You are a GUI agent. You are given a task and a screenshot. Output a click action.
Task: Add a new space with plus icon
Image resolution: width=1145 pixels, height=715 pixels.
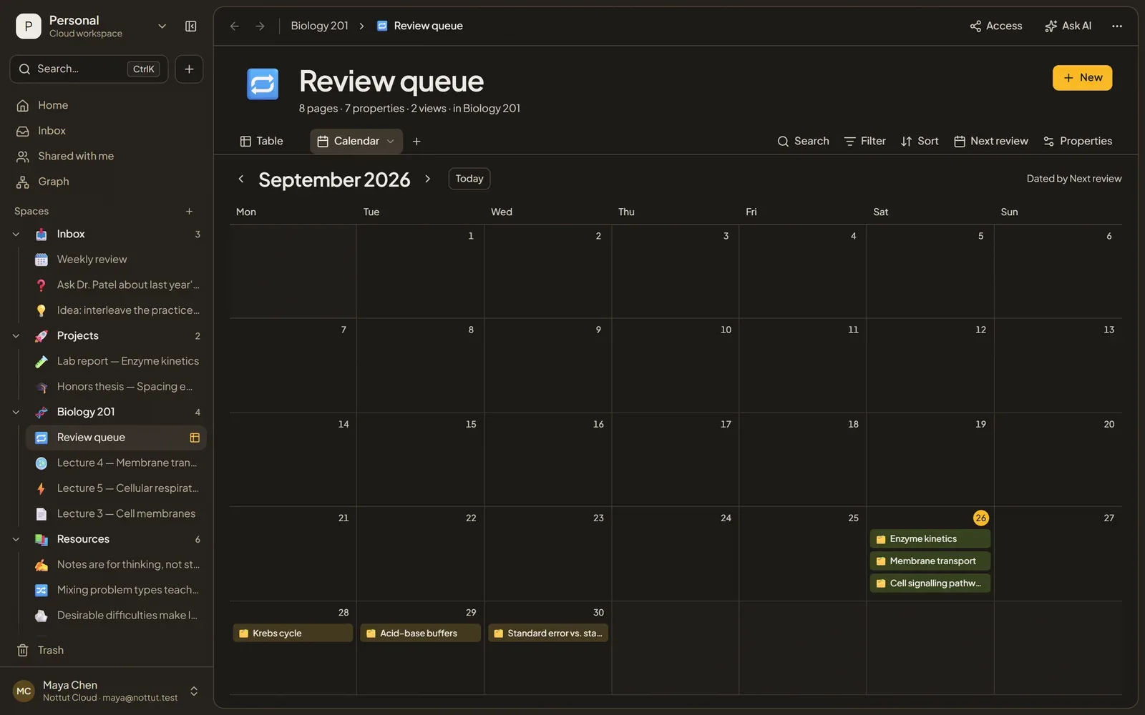tap(189, 211)
